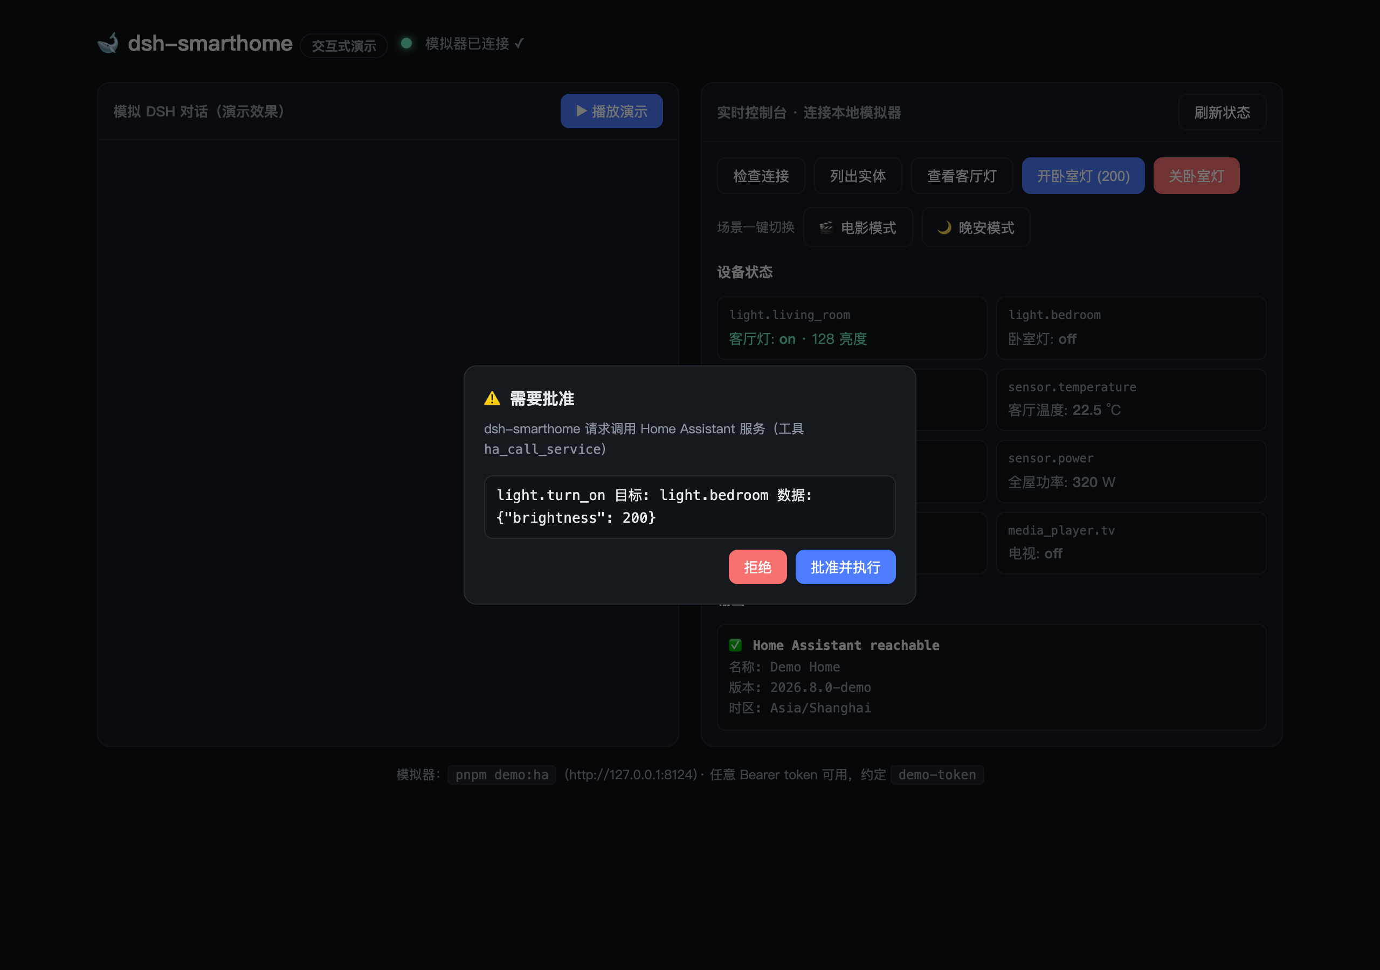Click the green checkmark beside Home Assistant reachable

735,645
